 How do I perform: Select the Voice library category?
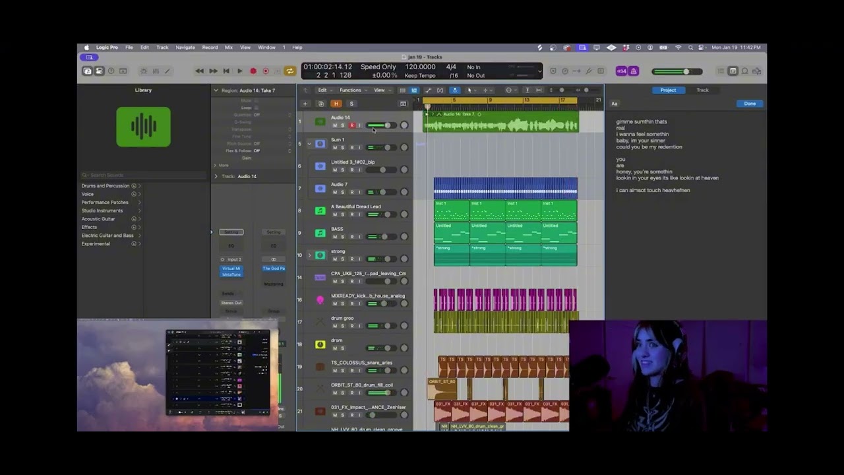tap(88, 194)
